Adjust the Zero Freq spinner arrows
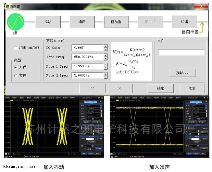212x172 pixels. (x=106, y=57)
